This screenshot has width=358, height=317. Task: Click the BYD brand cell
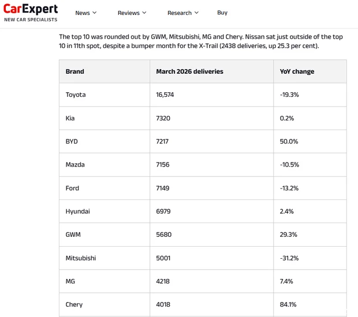[x=72, y=141]
